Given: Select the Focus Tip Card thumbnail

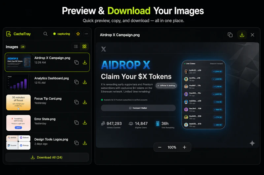Looking at the screenshot, I should coord(18,102).
